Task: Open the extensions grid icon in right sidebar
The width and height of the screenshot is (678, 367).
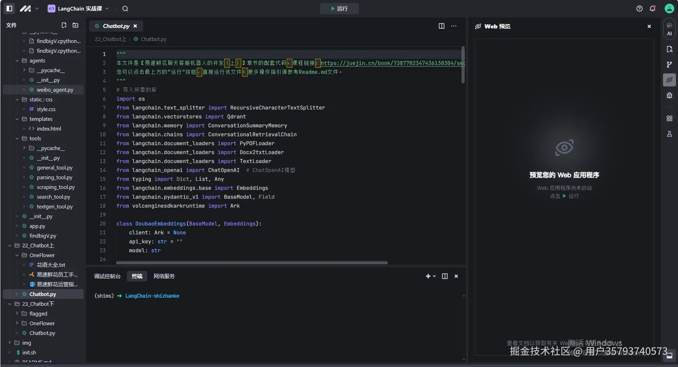Action: click(x=669, y=118)
